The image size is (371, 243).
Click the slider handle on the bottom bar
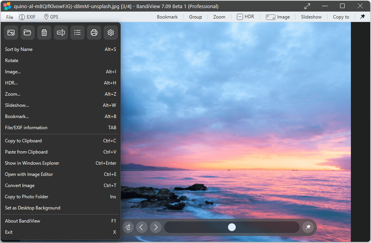(232, 227)
